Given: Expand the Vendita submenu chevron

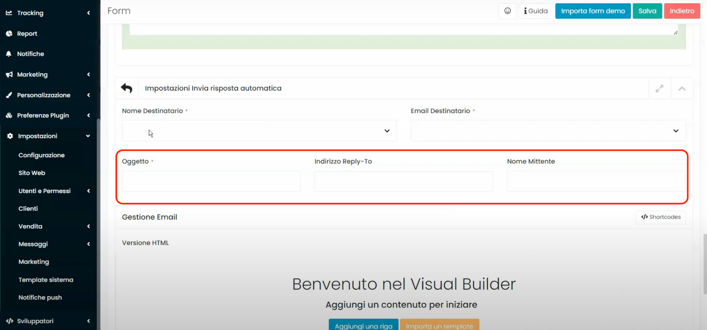Looking at the screenshot, I should 89,226.
